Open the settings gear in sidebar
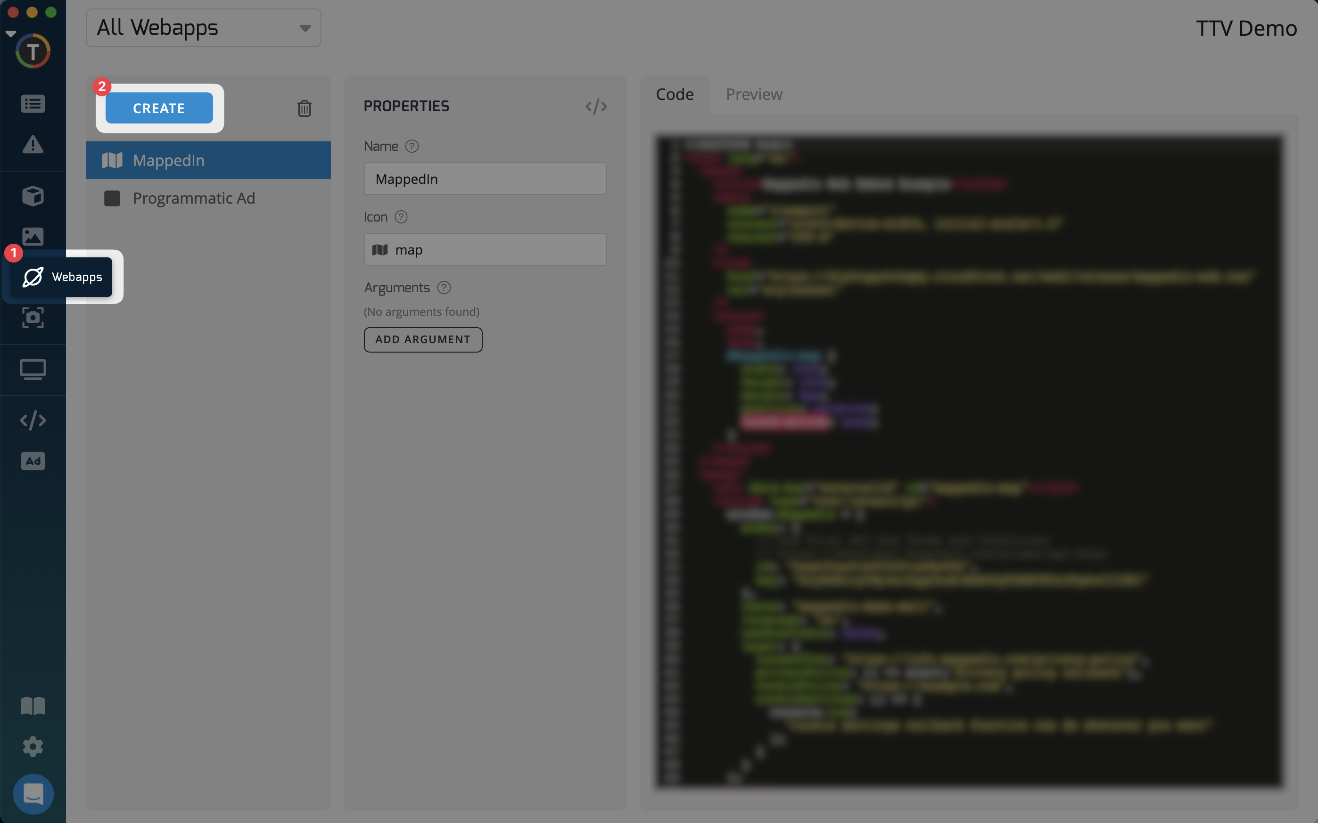The height and width of the screenshot is (823, 1318). [33, 746]
